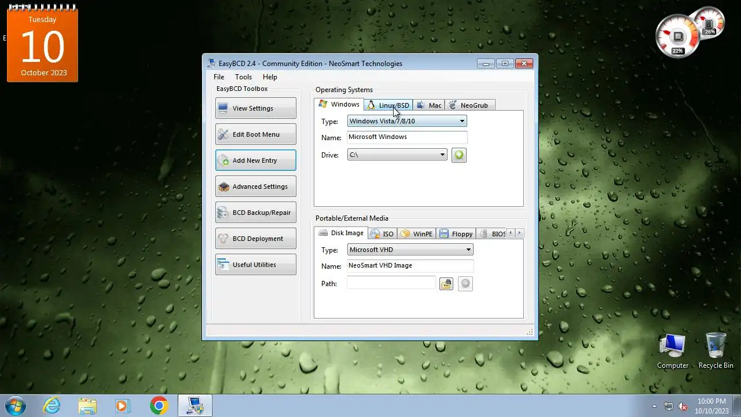The image size is (741, 417).
Task: Open the Computer desktop icon
Action: (673, 352)
